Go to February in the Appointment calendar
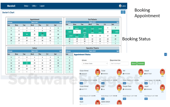Image resolution: width=170 pixels, height=107 pixels. click(10, 22)
